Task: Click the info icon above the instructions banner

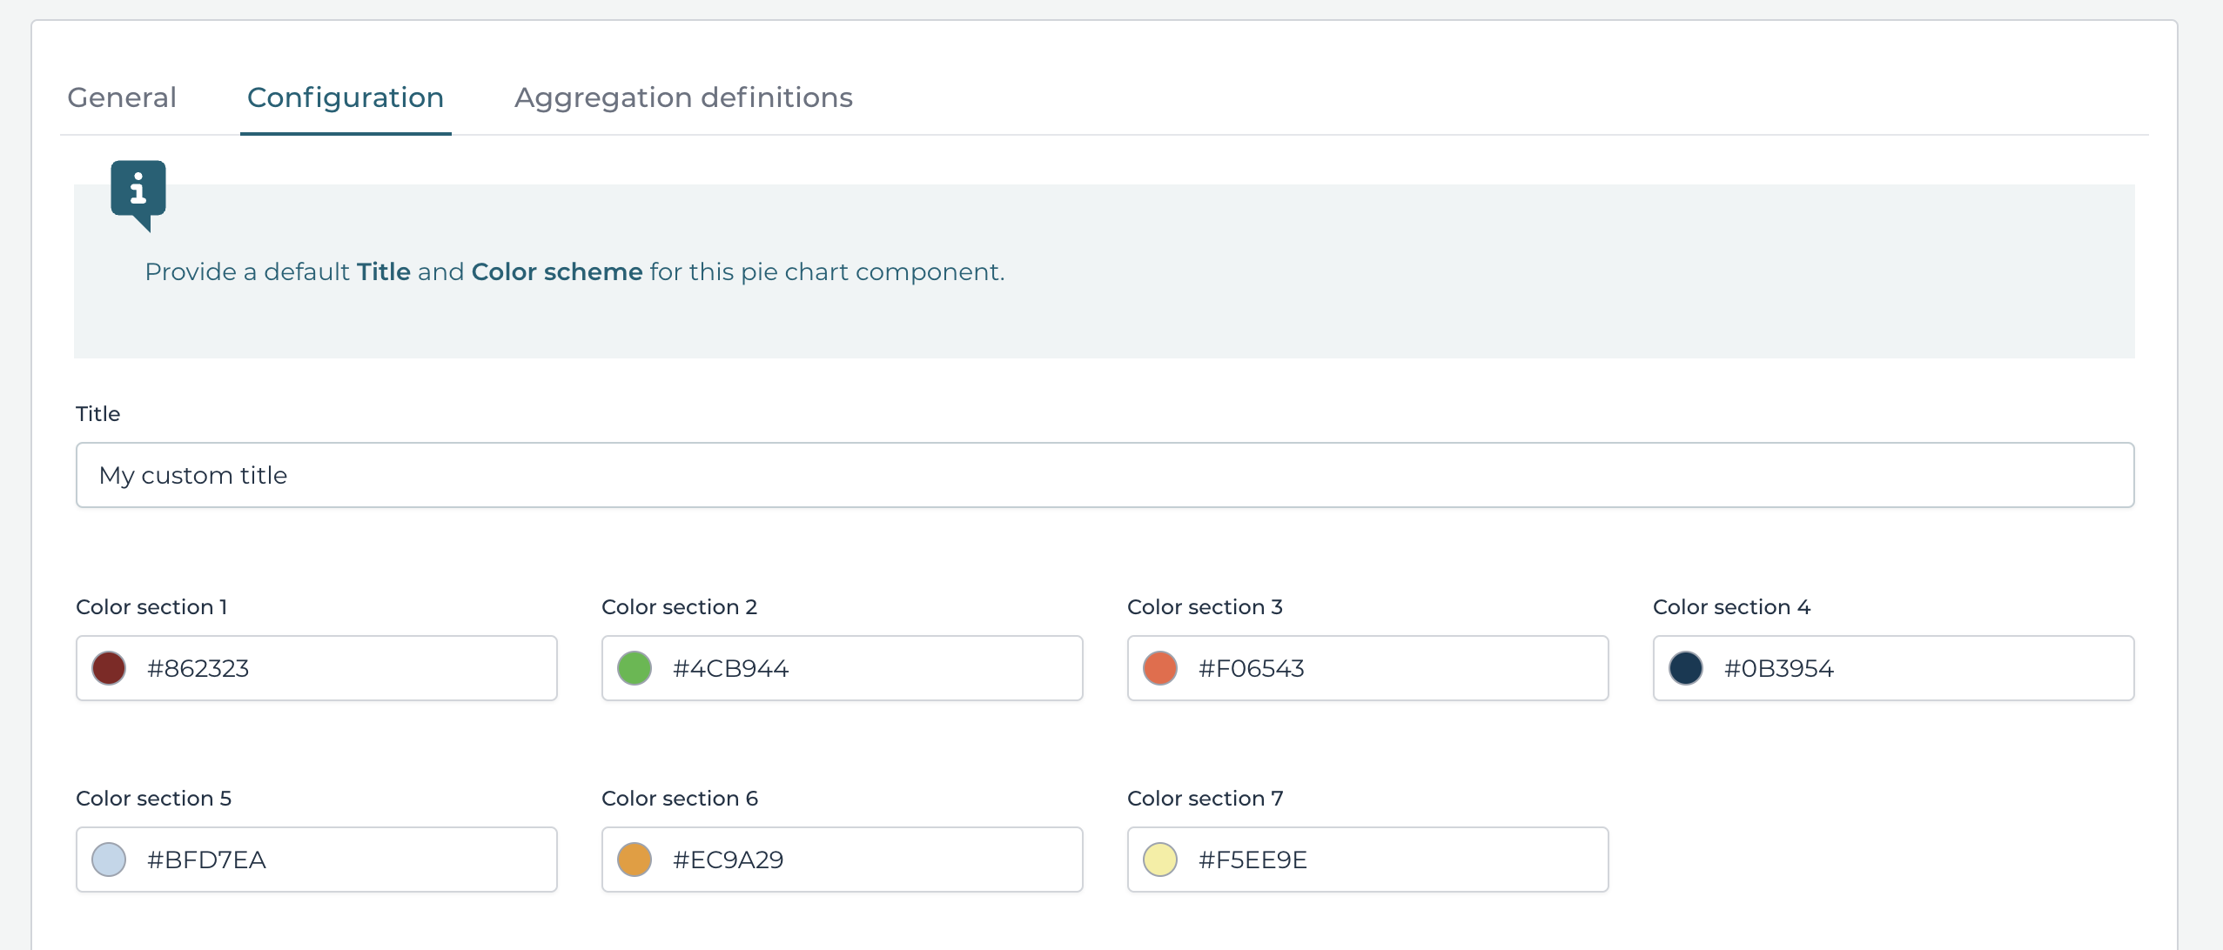Action: tap(138, 191)
